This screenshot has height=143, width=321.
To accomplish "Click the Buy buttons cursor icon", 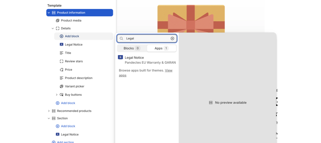I will (x=61, y=95).
